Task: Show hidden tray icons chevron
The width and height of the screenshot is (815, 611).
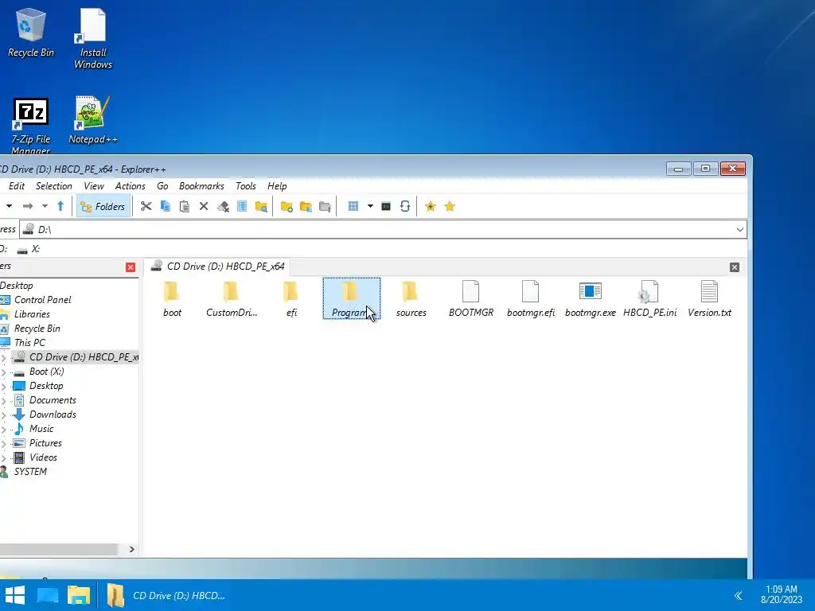Action: coord(738,595)
